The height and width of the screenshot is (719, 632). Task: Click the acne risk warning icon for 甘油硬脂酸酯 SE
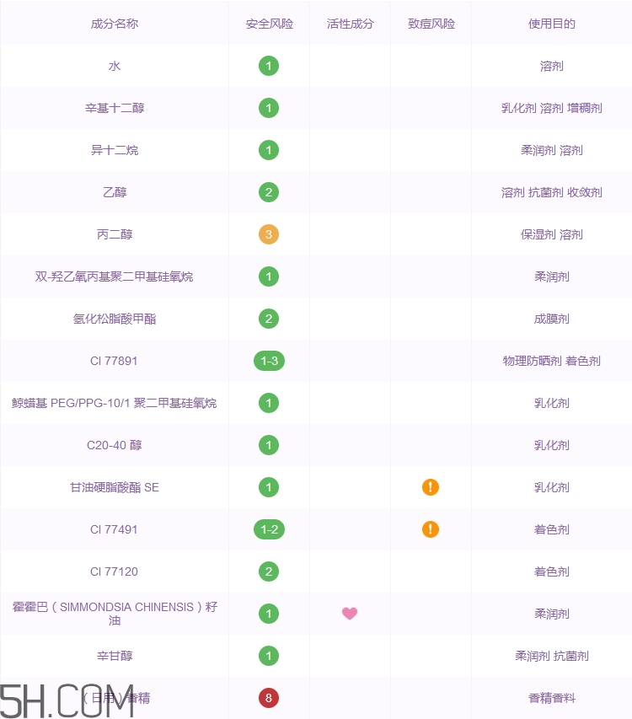coord(431,487)
